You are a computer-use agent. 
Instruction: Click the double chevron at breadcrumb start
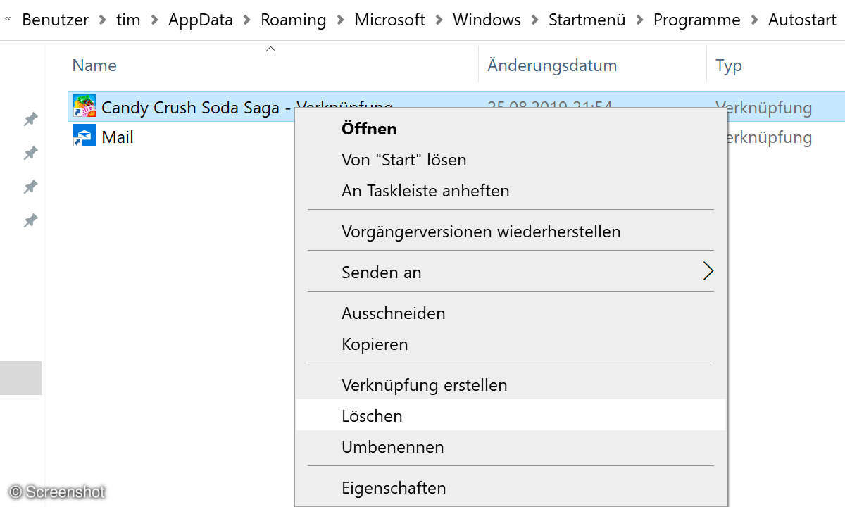click(x=8, y=19)
